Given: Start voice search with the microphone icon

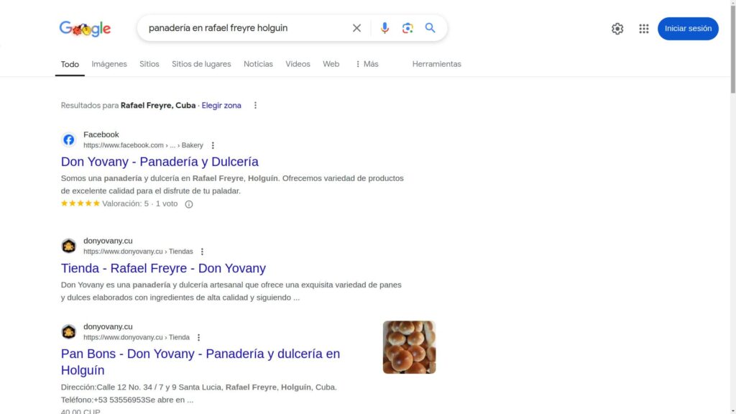Looking at the screenshot, I should coord(385,28).
